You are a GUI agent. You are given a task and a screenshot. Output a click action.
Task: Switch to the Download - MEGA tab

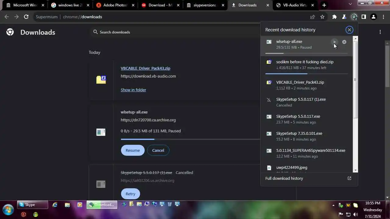tap(160, 5)
